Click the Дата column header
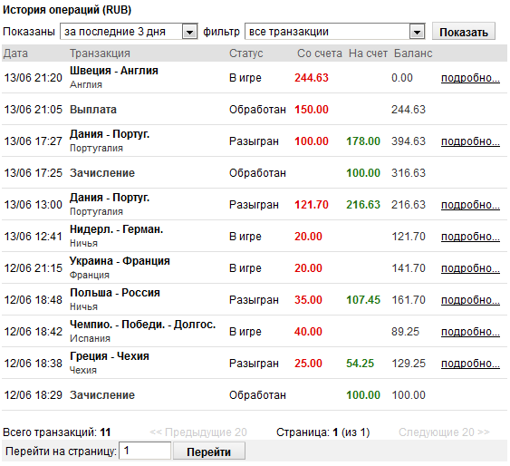This screenshot has height=466, width=510. [15, 53]
